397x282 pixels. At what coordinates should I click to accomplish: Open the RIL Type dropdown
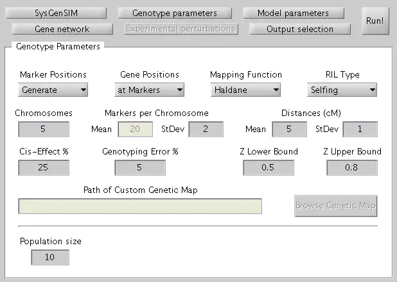tap(342, 90)
